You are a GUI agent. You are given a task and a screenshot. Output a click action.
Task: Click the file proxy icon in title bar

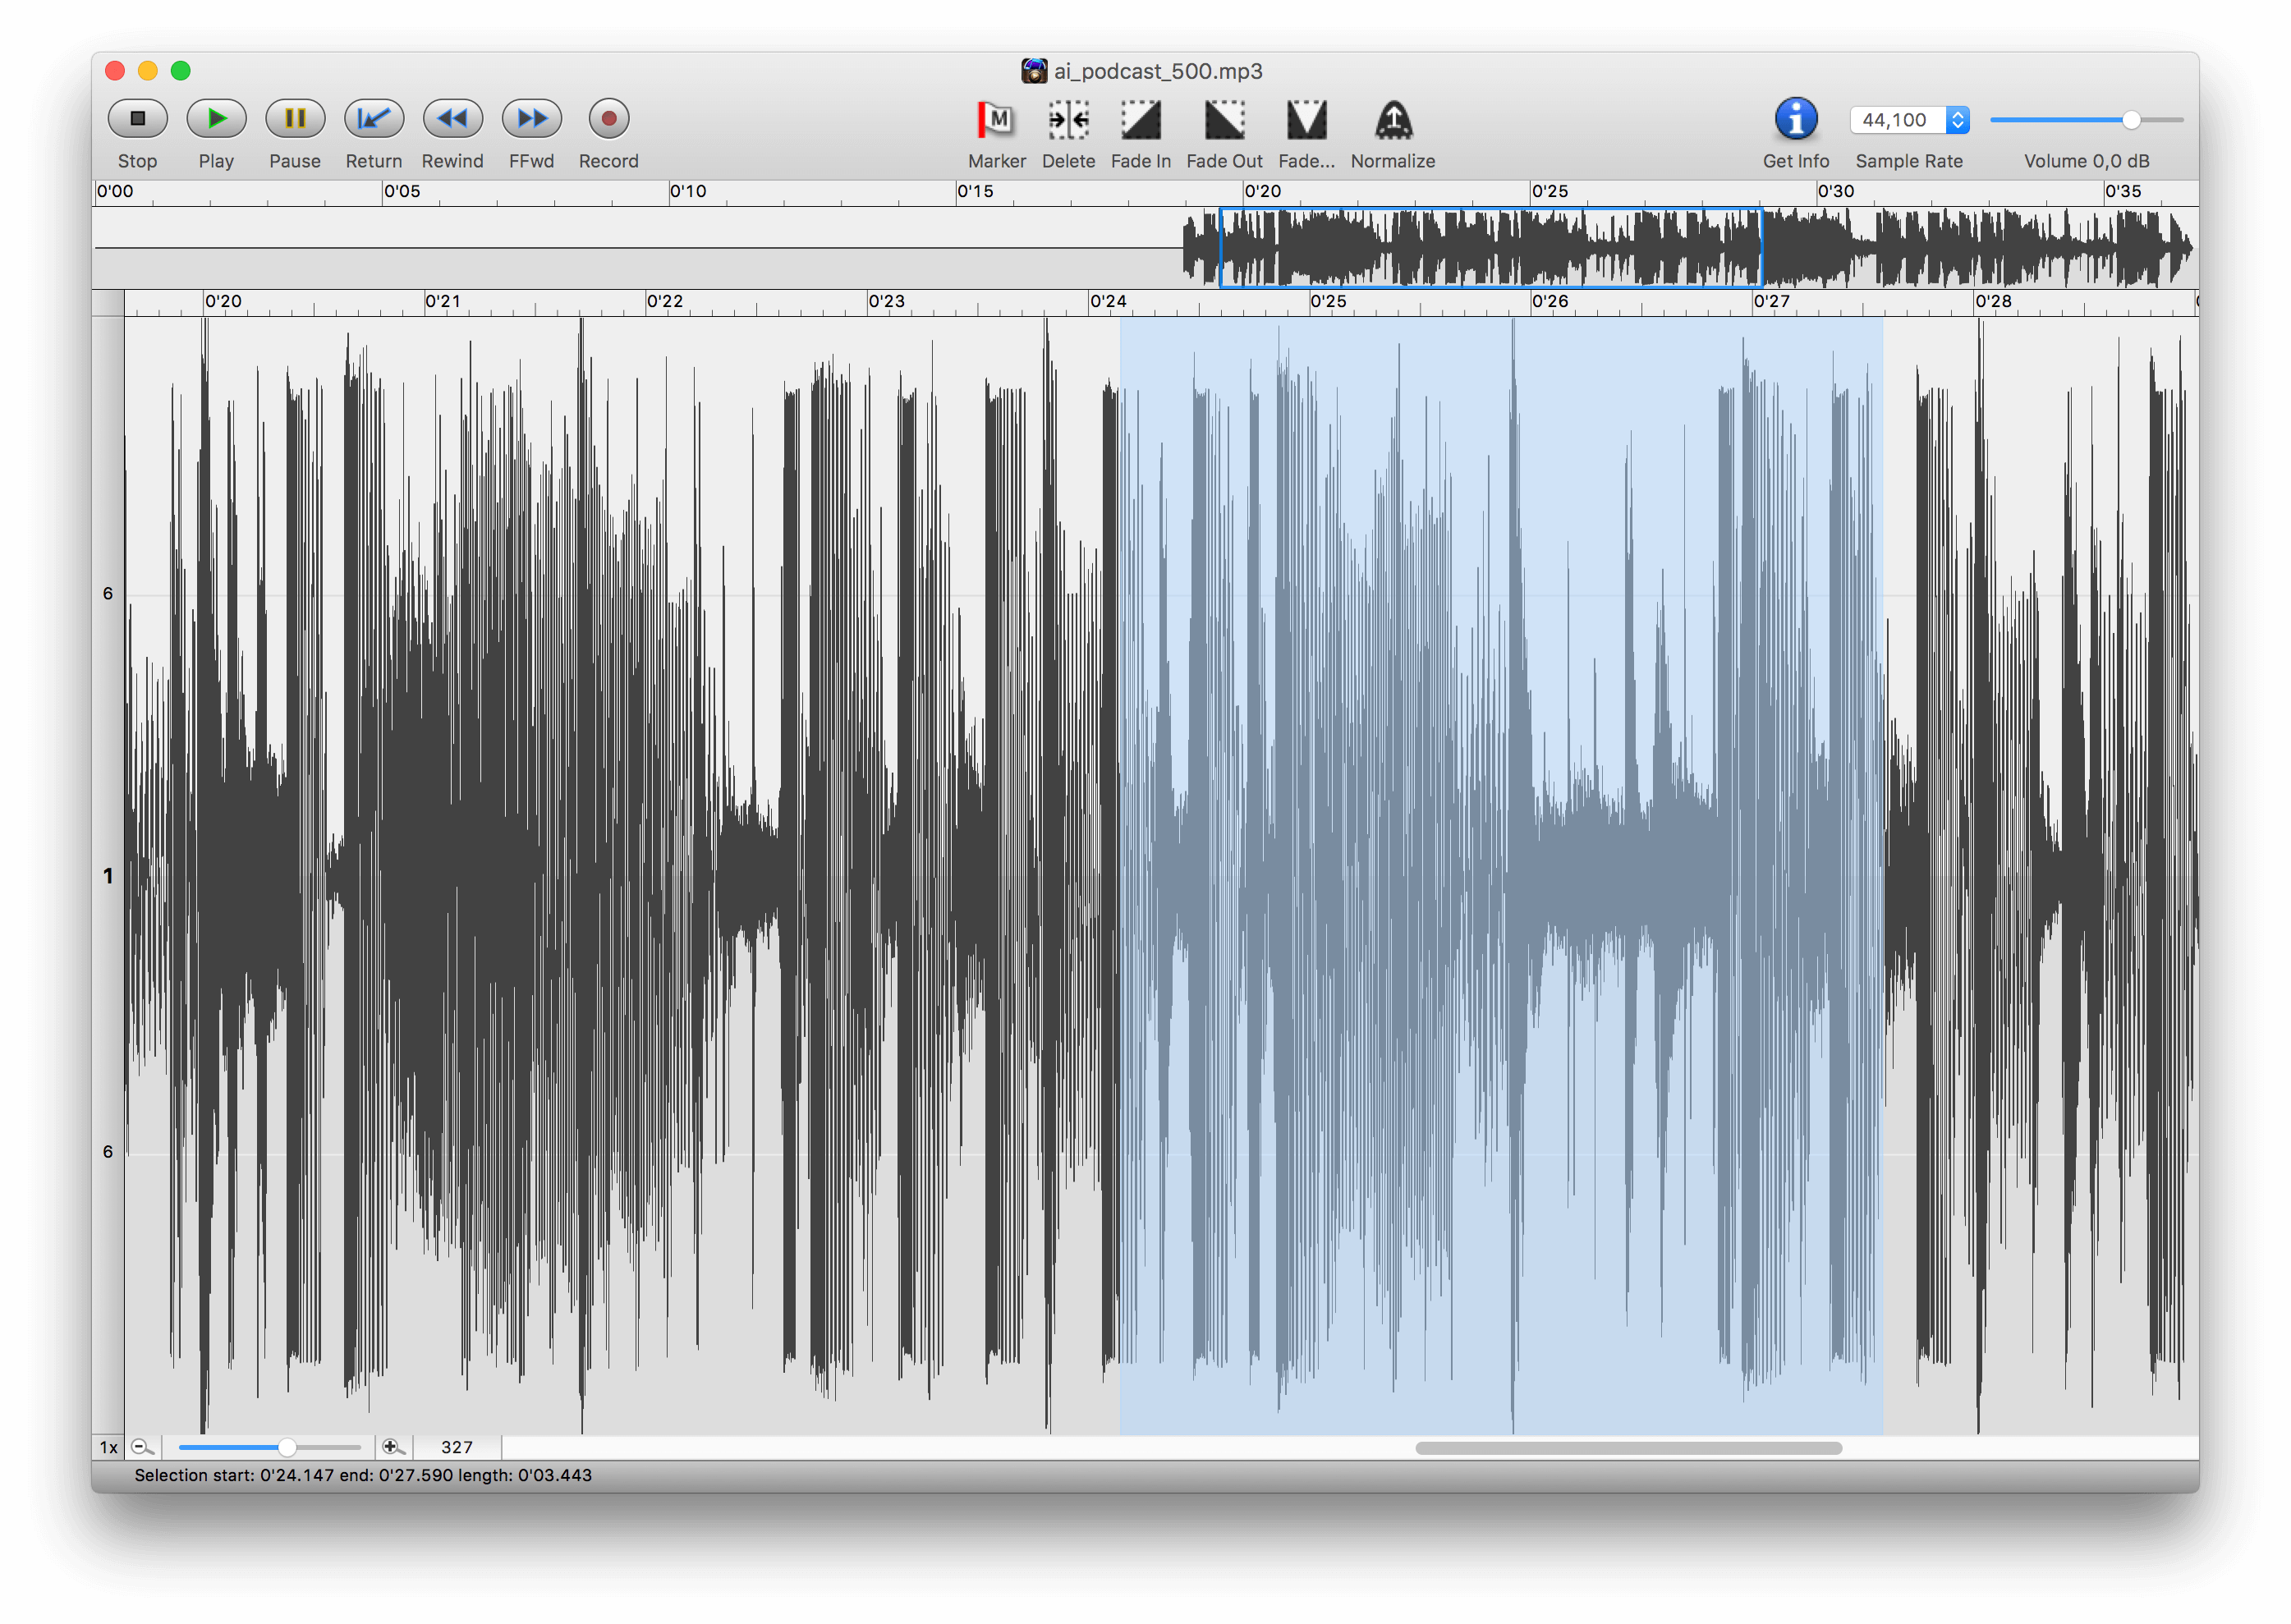1034,71
